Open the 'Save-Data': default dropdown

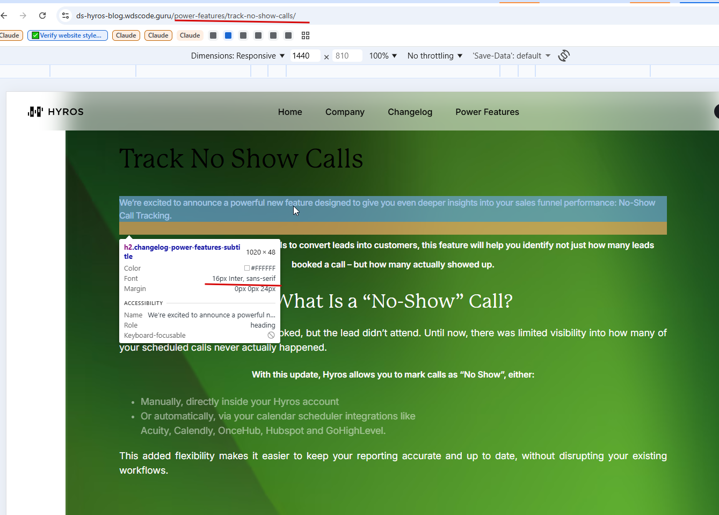point(511,56)
